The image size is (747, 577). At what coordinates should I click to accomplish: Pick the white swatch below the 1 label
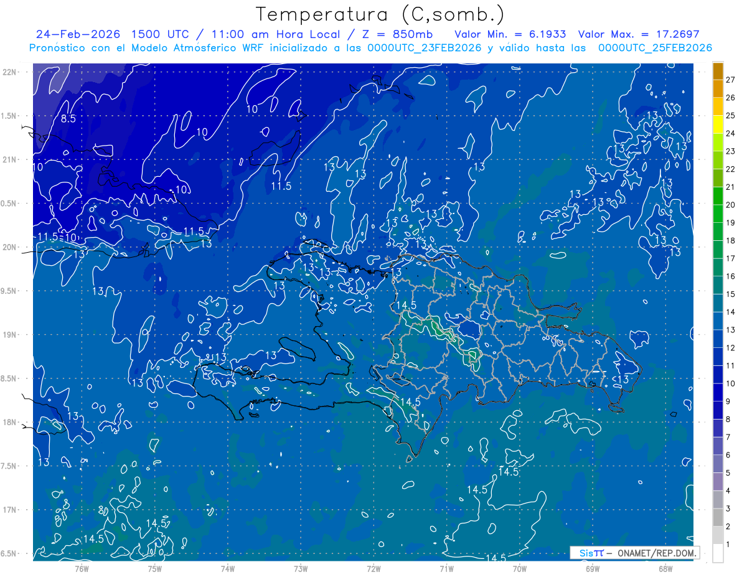[718, 553]
